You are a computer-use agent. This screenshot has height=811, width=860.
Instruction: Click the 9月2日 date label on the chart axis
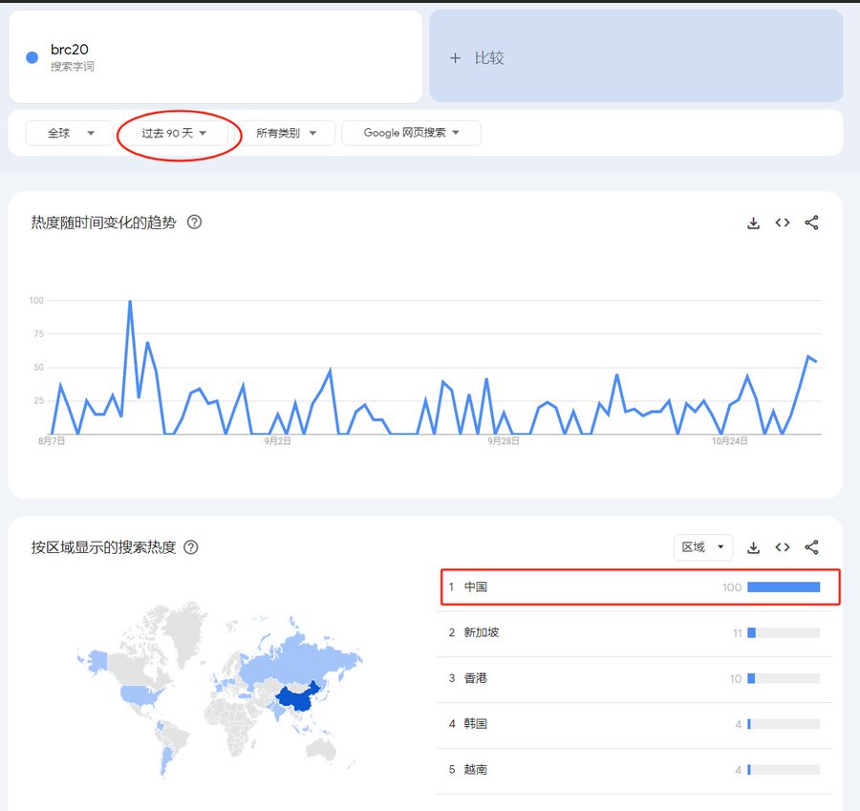point(277,441)
